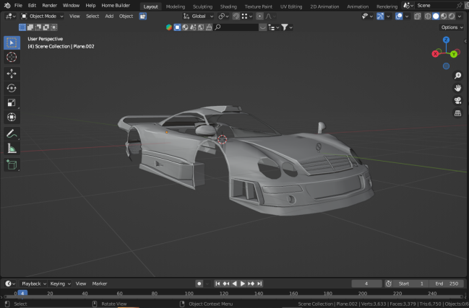Select the Move tool
Image resolution: width=469 pixels, height=308 pixels.
[12, 74]
